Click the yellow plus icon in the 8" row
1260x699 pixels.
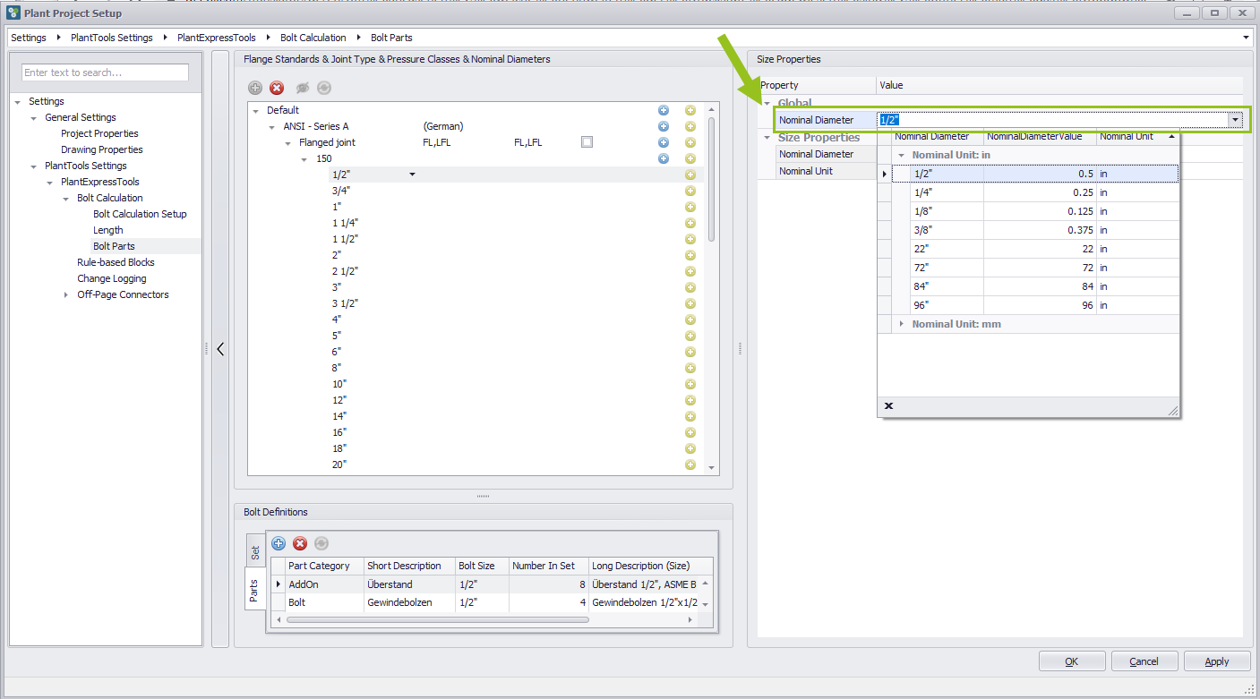690,368
